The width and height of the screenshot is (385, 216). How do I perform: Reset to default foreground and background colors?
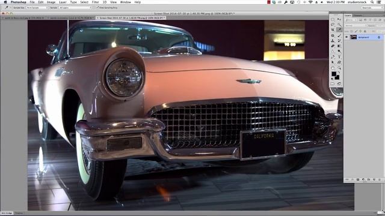tap(332, 79)
